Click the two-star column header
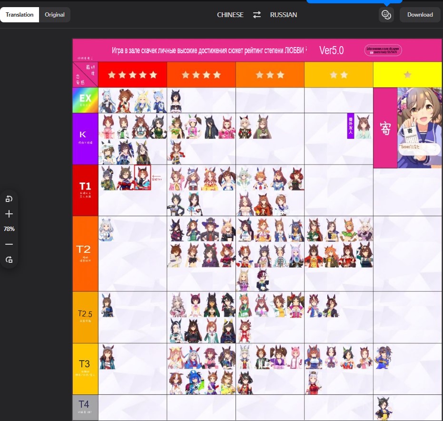Viewport: 443px width, 421px height. 338,75
